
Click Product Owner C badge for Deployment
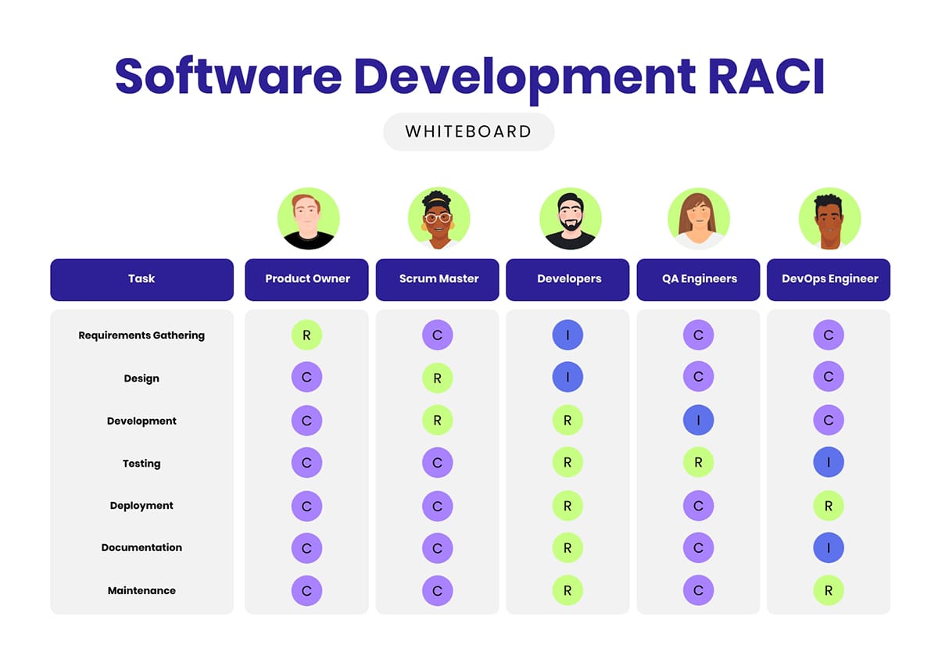pyautogui.click(x=306, y=506)
